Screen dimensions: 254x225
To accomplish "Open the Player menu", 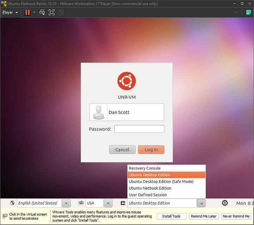I will click(x=10, y=12).
